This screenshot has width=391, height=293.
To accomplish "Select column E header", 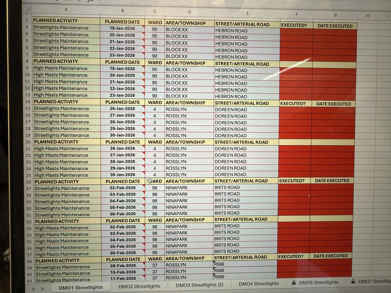I will pyautogui.click(x=247, y=13).
